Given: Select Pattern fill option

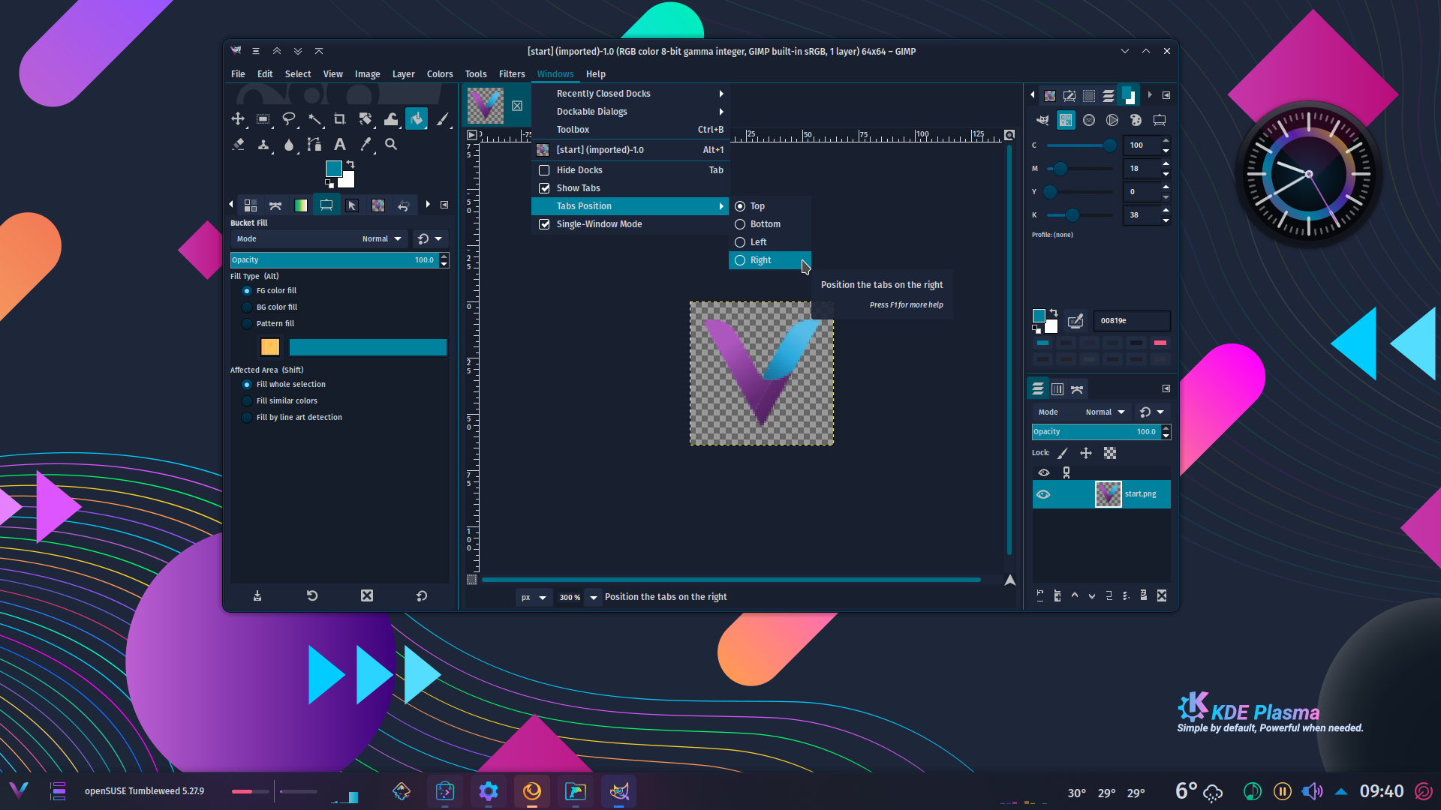Looking at the screenshot, I should pyautogui.click(x=247, y=324).
